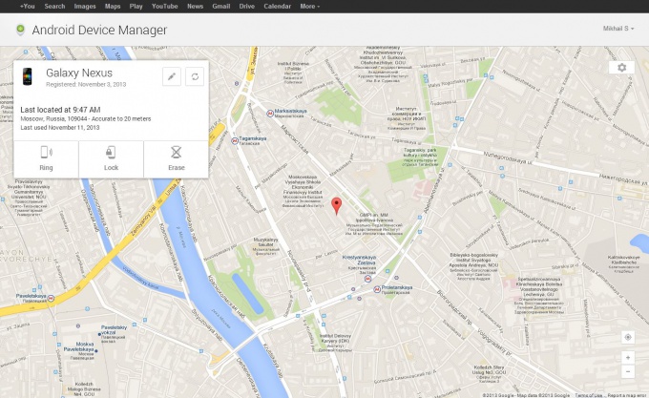Click 'Last located at 9:47 AM' text
The width and height of the screenshot is (649, 398).
click(x=60, y=110)
